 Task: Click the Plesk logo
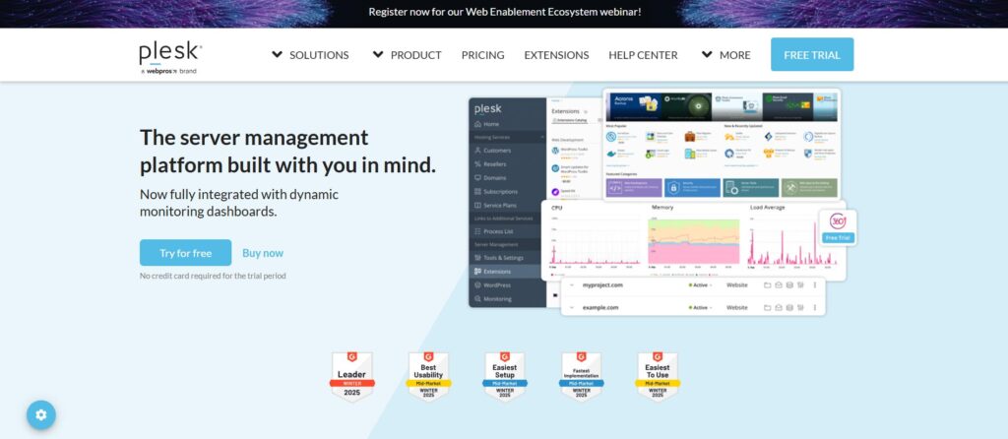click(x=170, y=58)
